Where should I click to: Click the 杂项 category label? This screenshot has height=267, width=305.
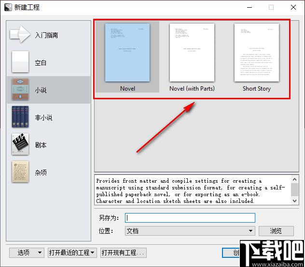[41, 173]
